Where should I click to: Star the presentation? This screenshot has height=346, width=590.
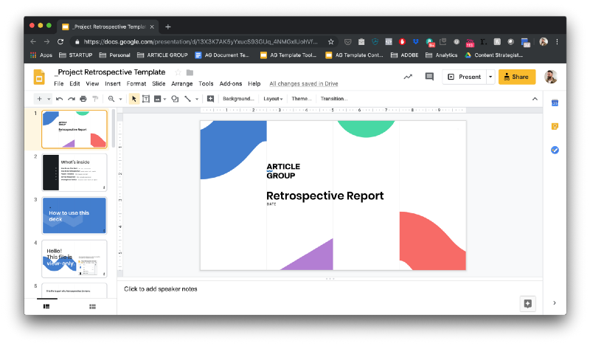point(178,72)
